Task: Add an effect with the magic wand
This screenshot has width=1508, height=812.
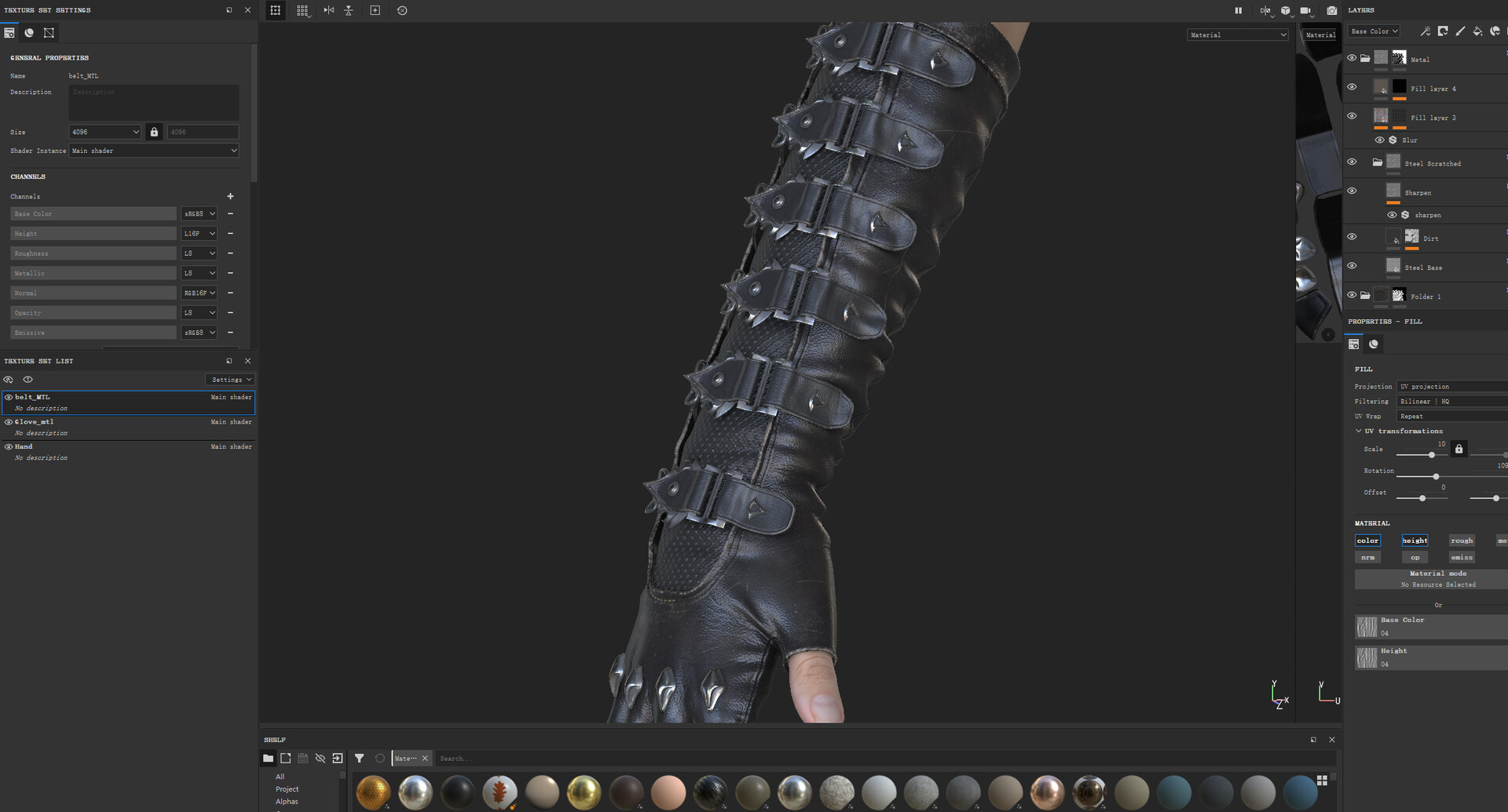Action: tap(1425, 31)
